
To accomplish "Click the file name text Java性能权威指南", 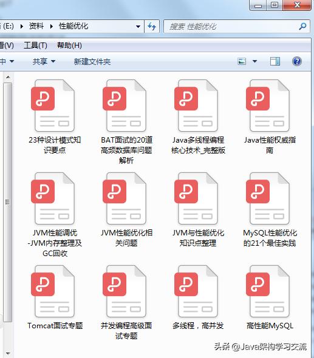I will click(270, 145).
